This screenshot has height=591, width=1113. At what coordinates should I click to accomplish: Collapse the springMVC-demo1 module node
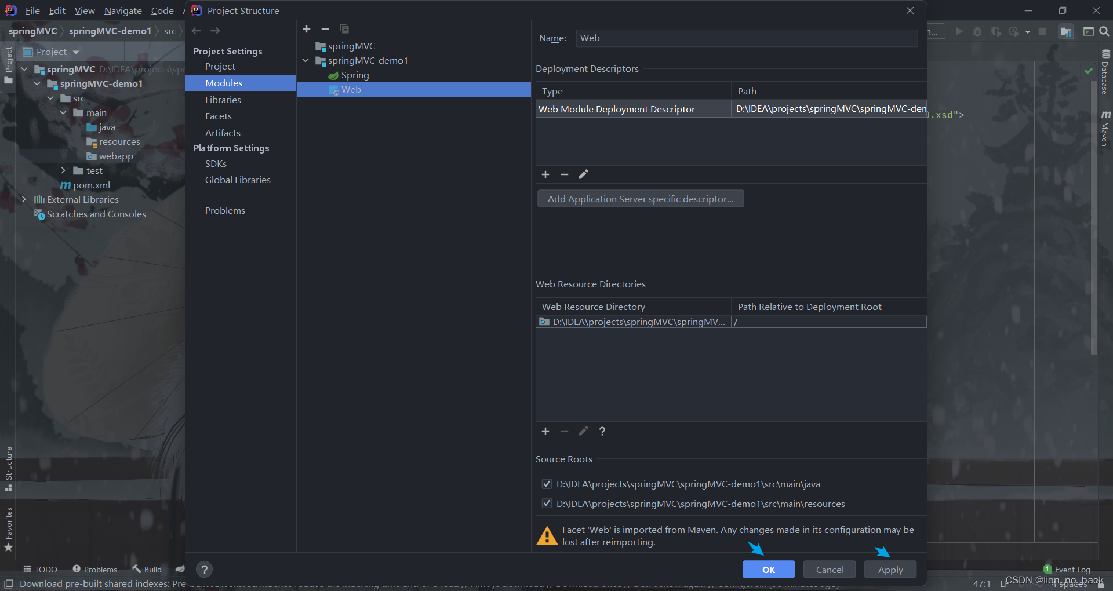pyautogui.click(x=305, y=60)
